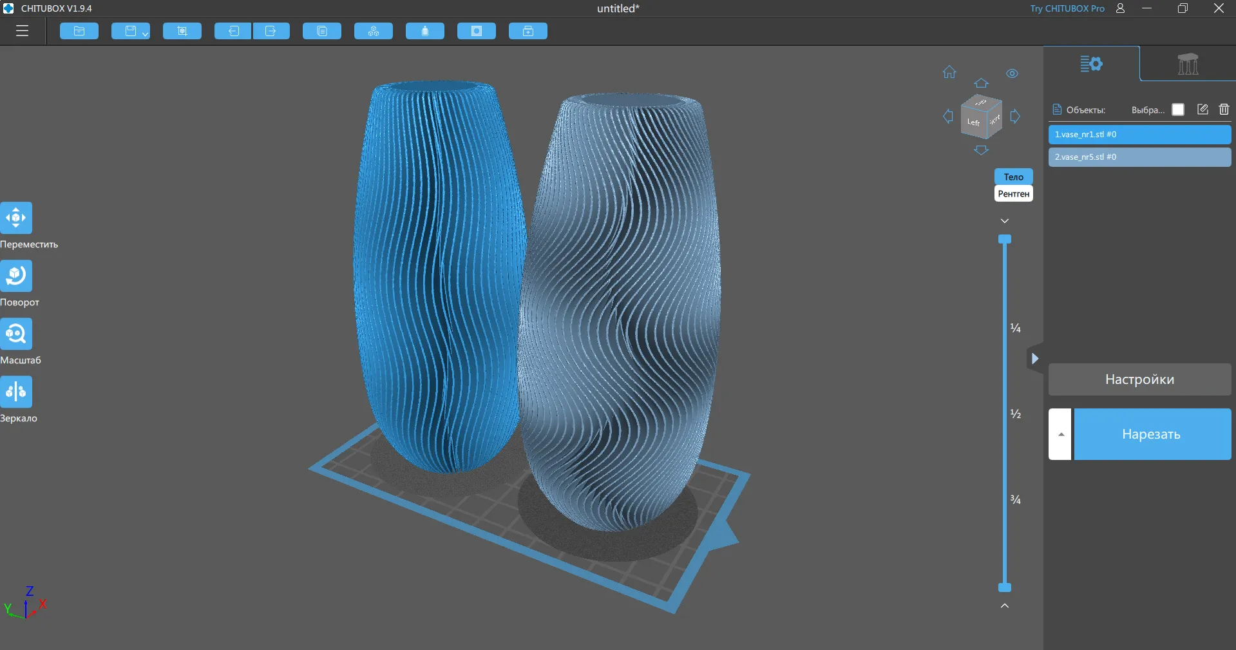This screenshot has height=650, width=1236.
Task: Click the Зеркало (Mirror) tool icon
Action: coord(16,392)
